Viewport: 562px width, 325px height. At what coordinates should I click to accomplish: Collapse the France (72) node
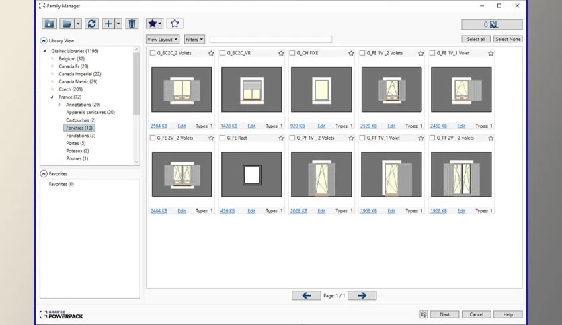(x=52, y=97)
